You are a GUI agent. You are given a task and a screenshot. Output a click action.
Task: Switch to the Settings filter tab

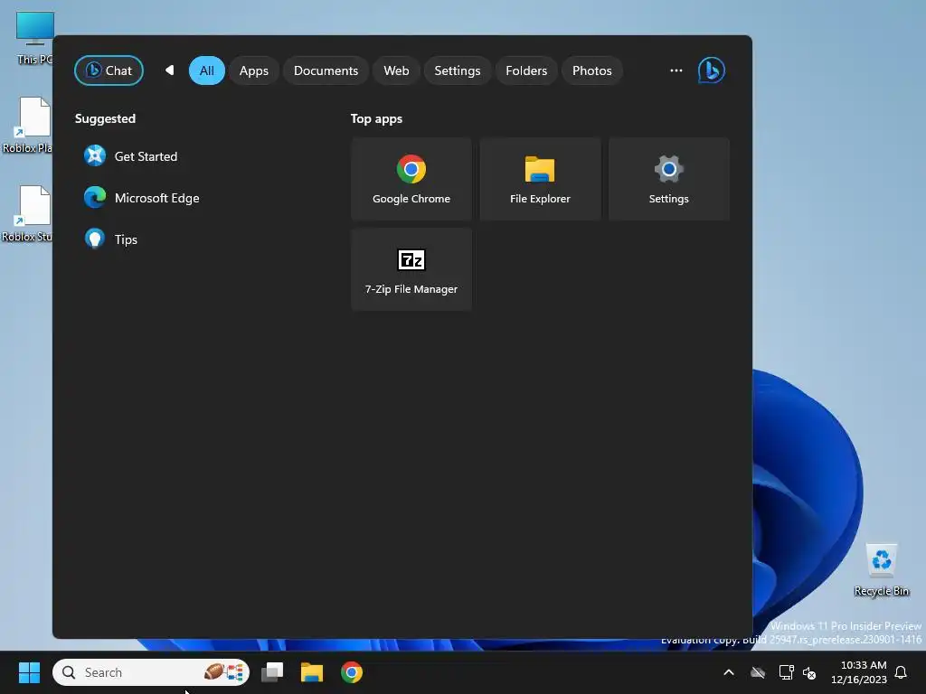(458, 70)
